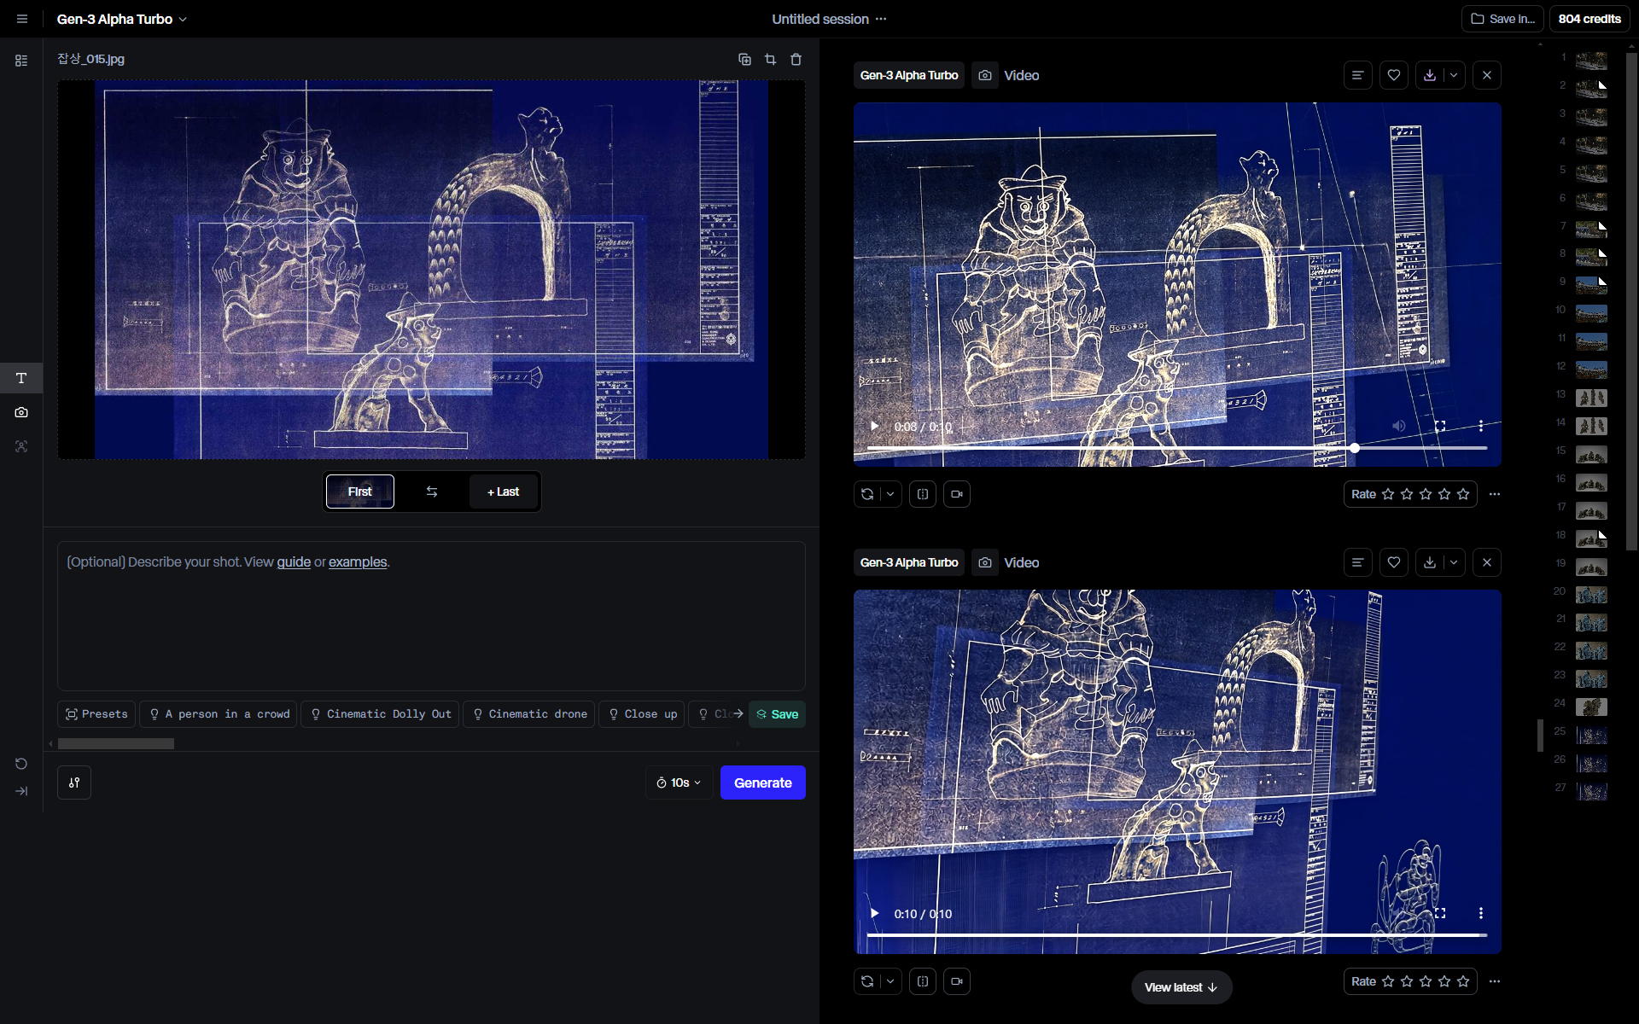Open the hamburger main menu
1639x1024 pixels.
pyautogui.click(x=22, y=19)
